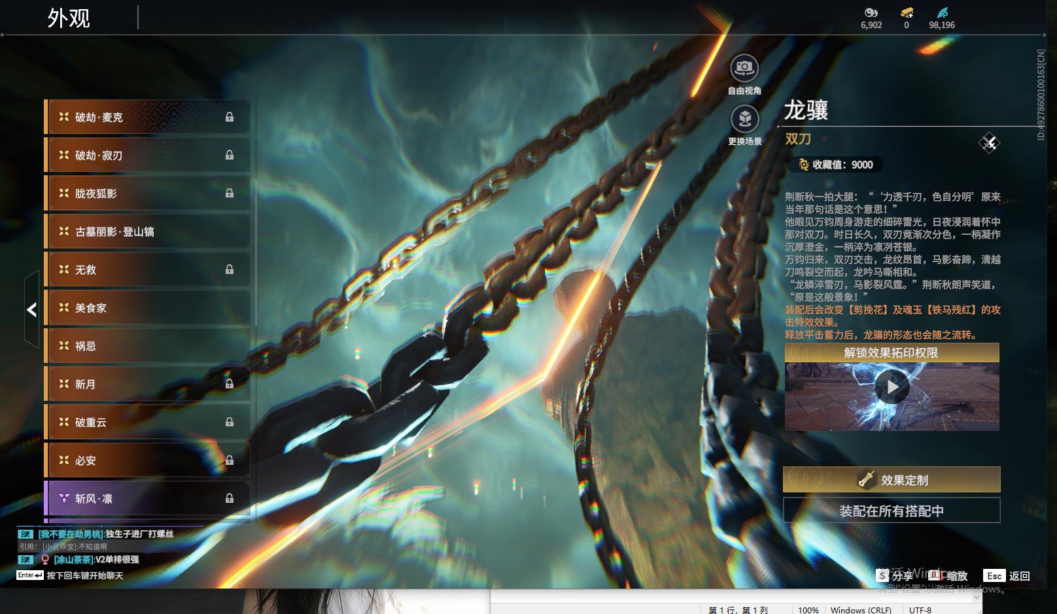Image resolution: width=1057 pixels, height=614 pixels.
Task: Click Esc 返回 to go back
Action: click(1007, 575)
